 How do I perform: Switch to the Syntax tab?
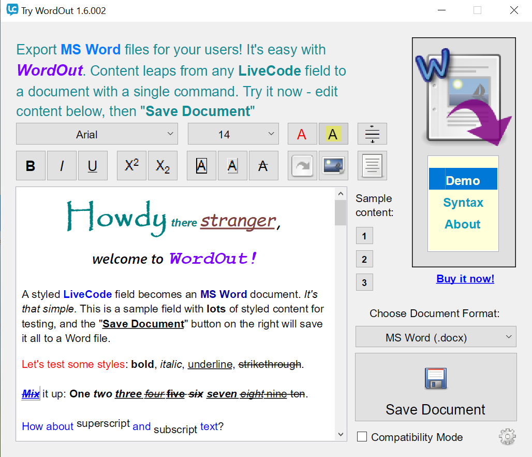click(463, 203)
